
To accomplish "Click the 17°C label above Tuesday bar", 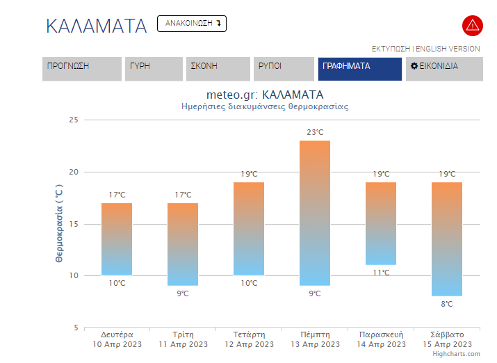I will pos(184,195).
